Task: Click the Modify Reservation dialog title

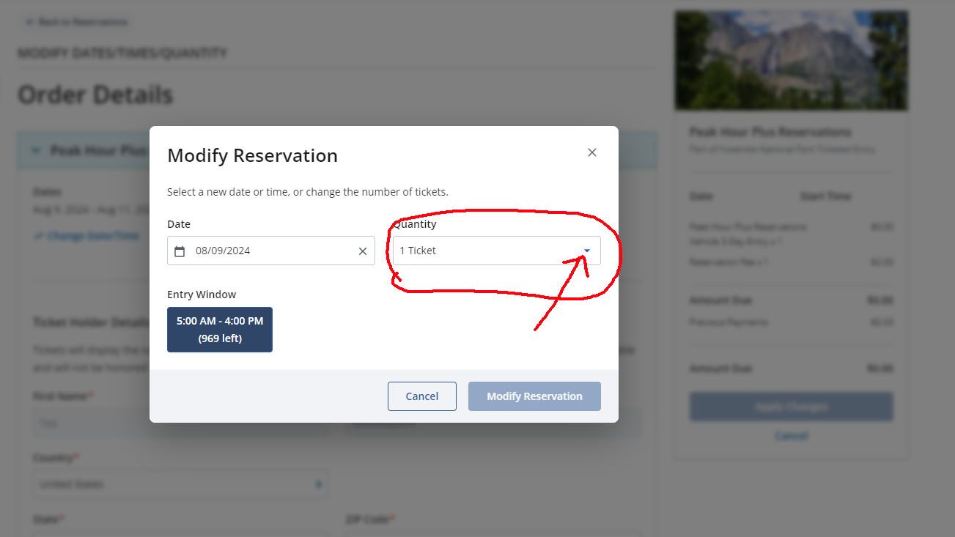Action: (x=252, y=155)
